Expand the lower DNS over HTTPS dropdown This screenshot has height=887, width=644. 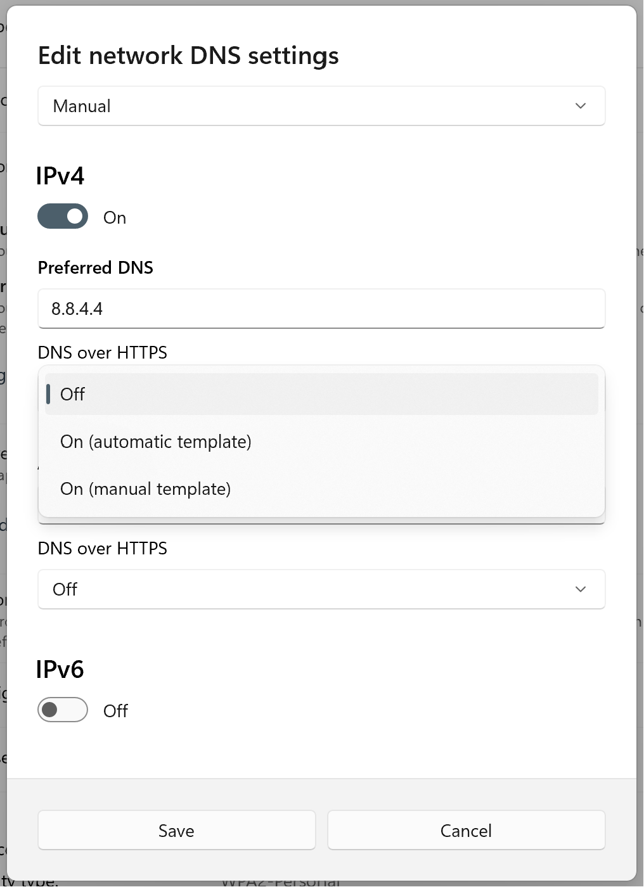pos(321,589)
